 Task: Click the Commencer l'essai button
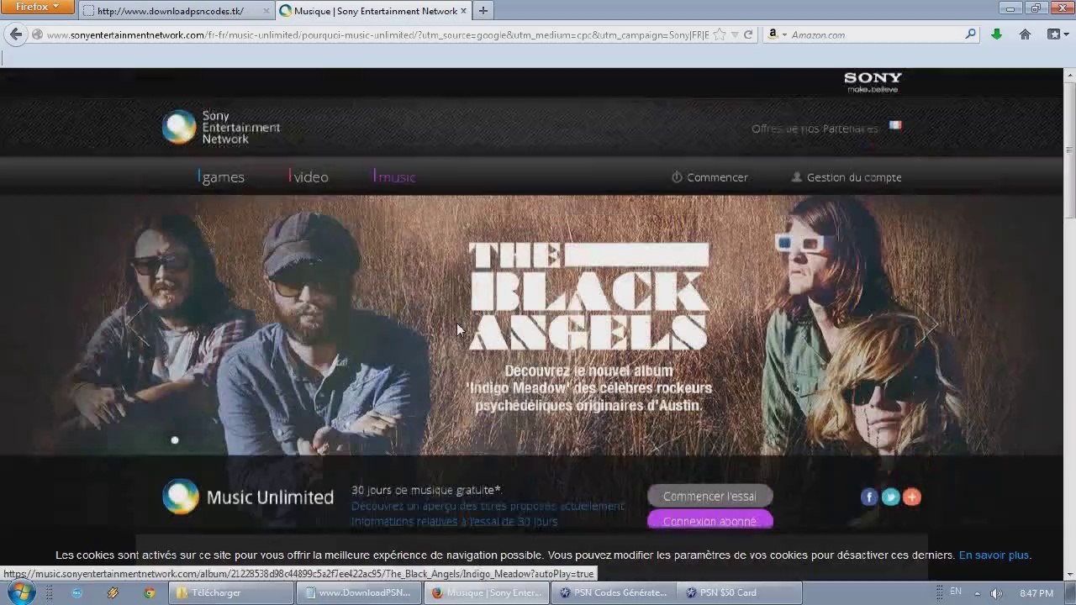tap(709, 497)
